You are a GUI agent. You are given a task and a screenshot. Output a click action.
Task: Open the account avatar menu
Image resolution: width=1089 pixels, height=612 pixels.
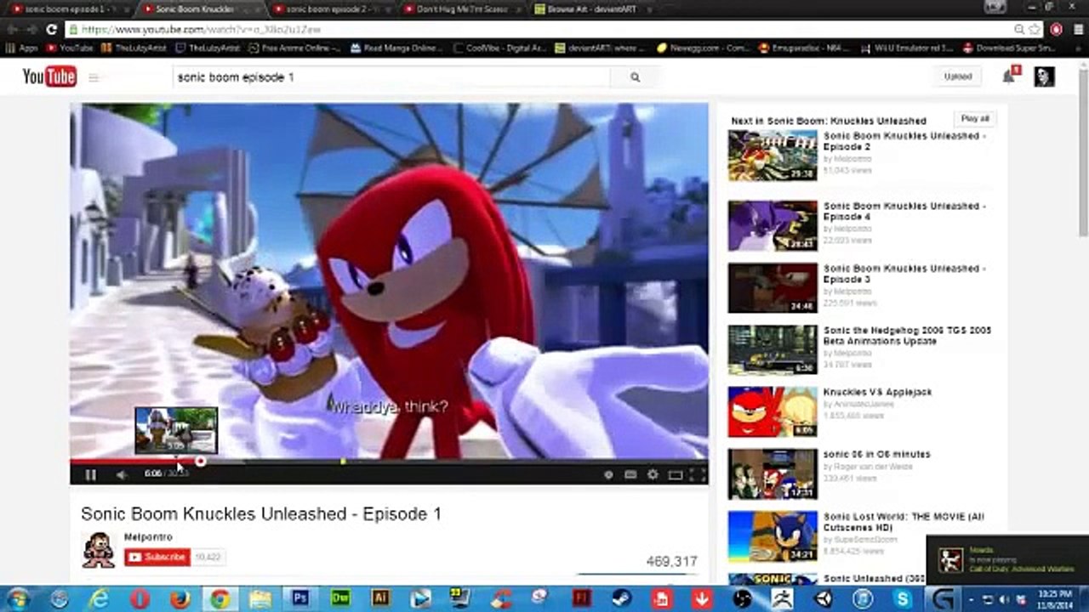click(1044, 76)
